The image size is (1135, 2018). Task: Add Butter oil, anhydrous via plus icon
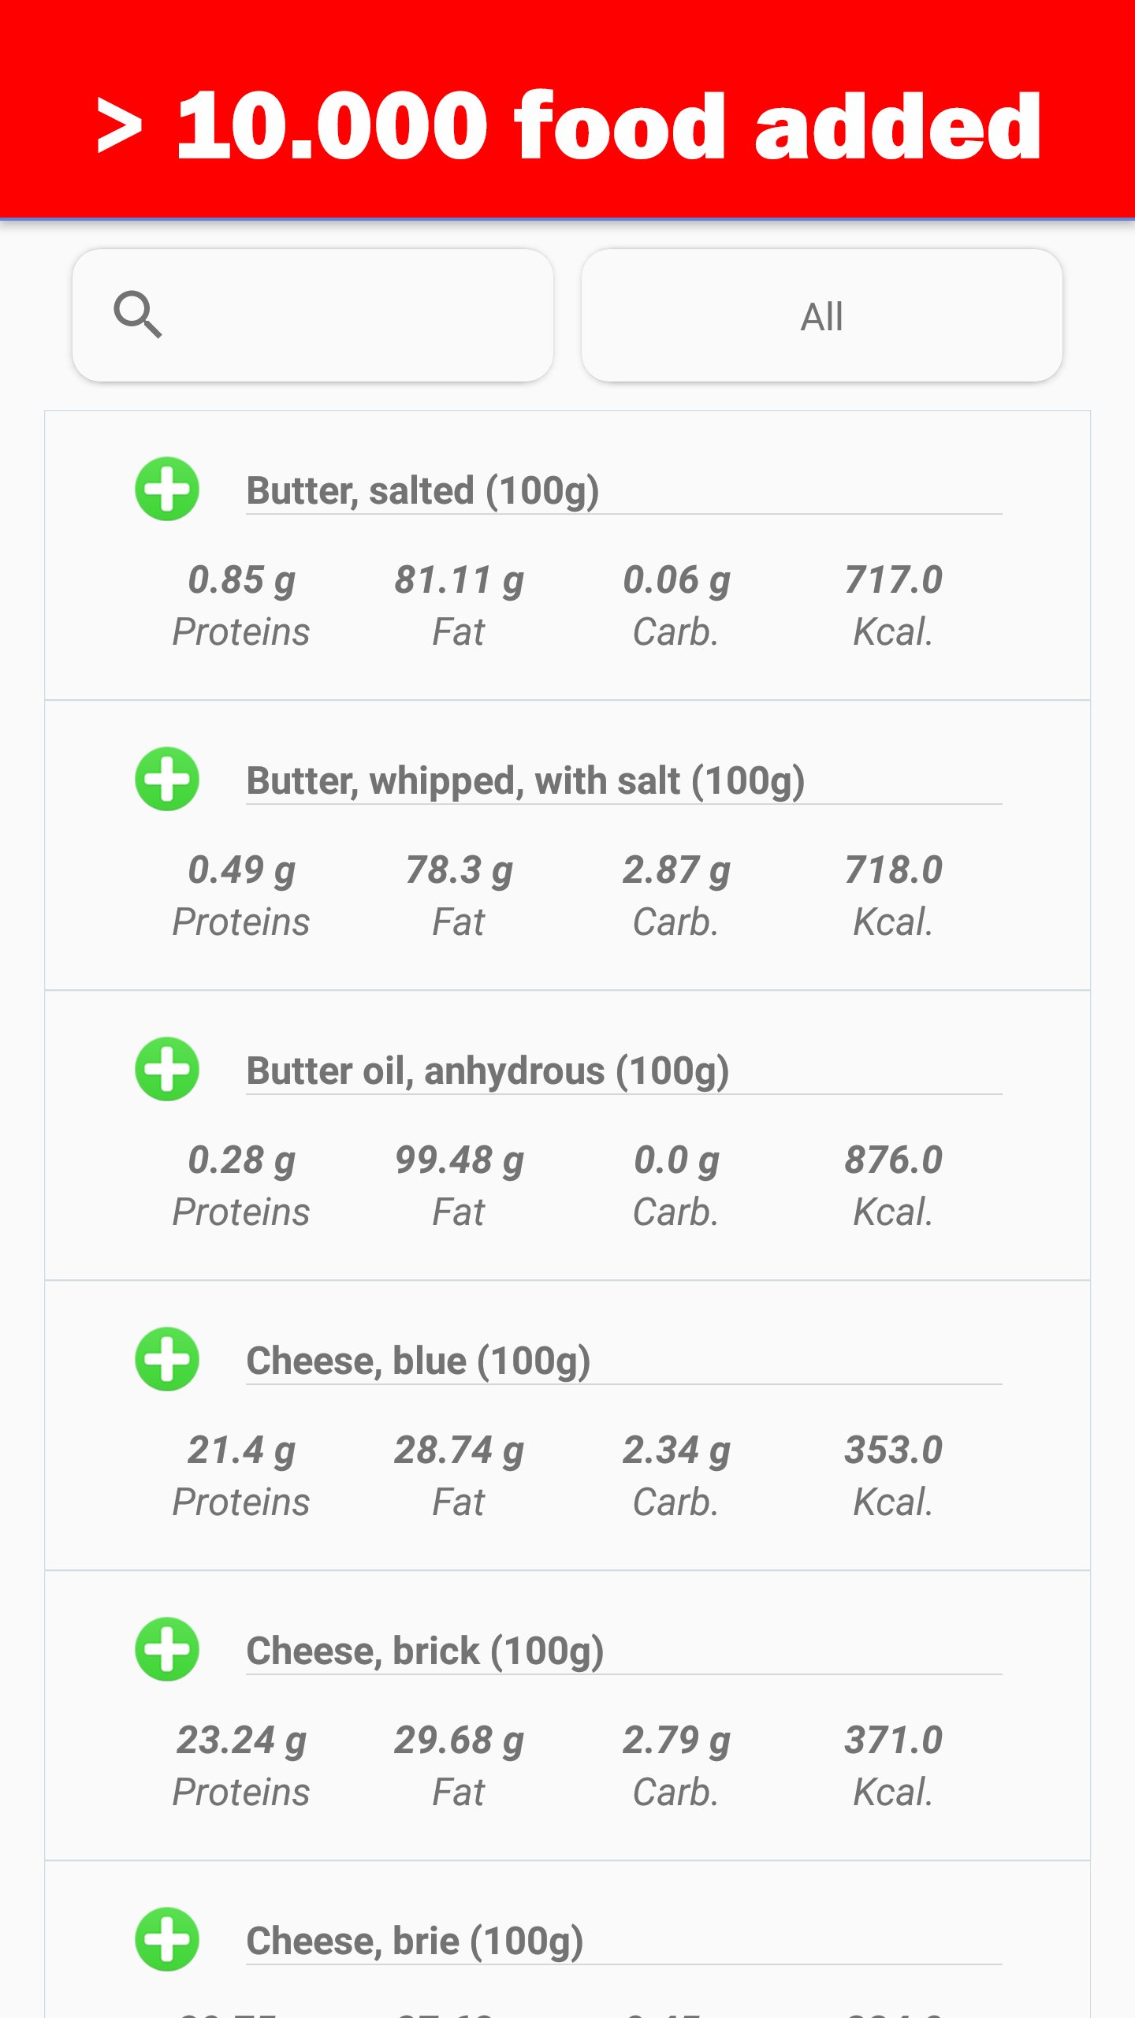click(x=167, y=1069)
